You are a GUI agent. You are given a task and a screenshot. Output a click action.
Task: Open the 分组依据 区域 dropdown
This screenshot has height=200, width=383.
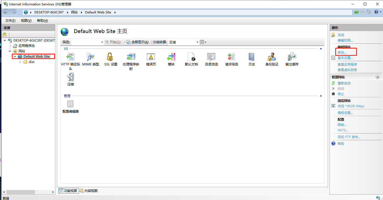tap(197, 42)
